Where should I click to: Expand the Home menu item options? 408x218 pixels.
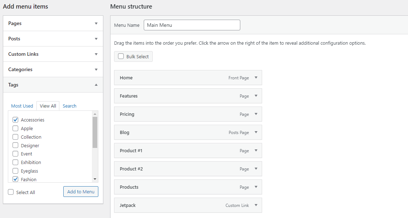tap(256, 78)
